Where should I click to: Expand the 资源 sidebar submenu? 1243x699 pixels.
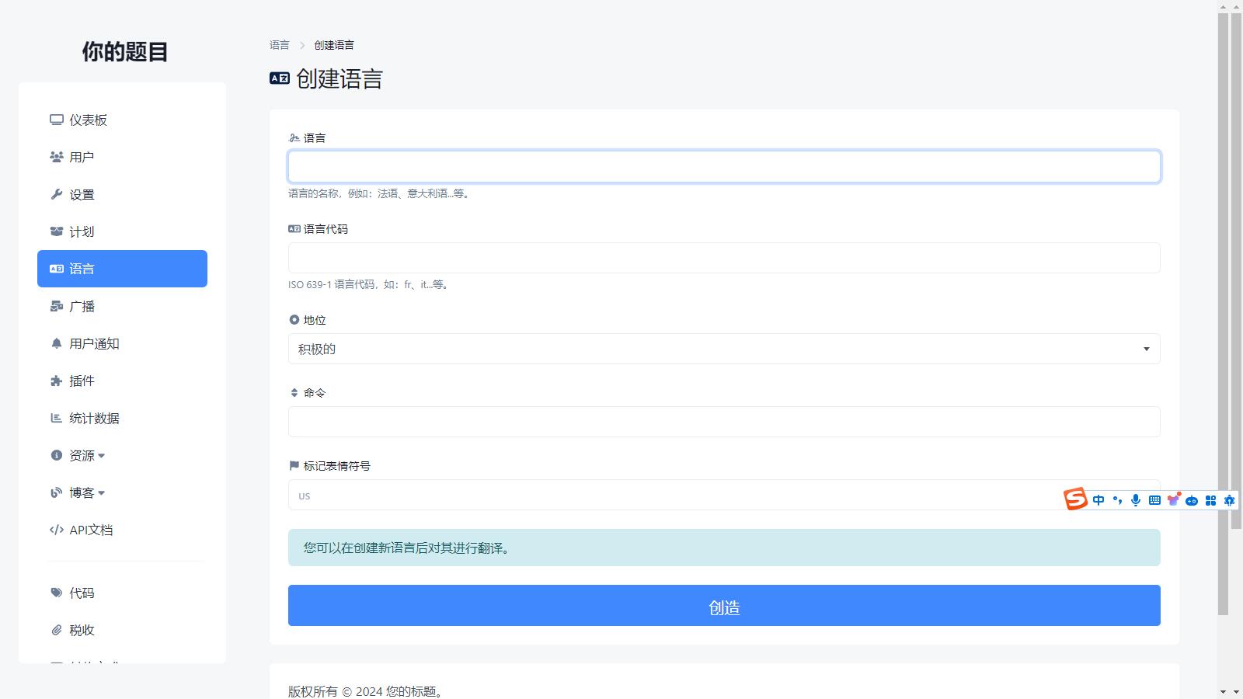(x=86, y=455)
